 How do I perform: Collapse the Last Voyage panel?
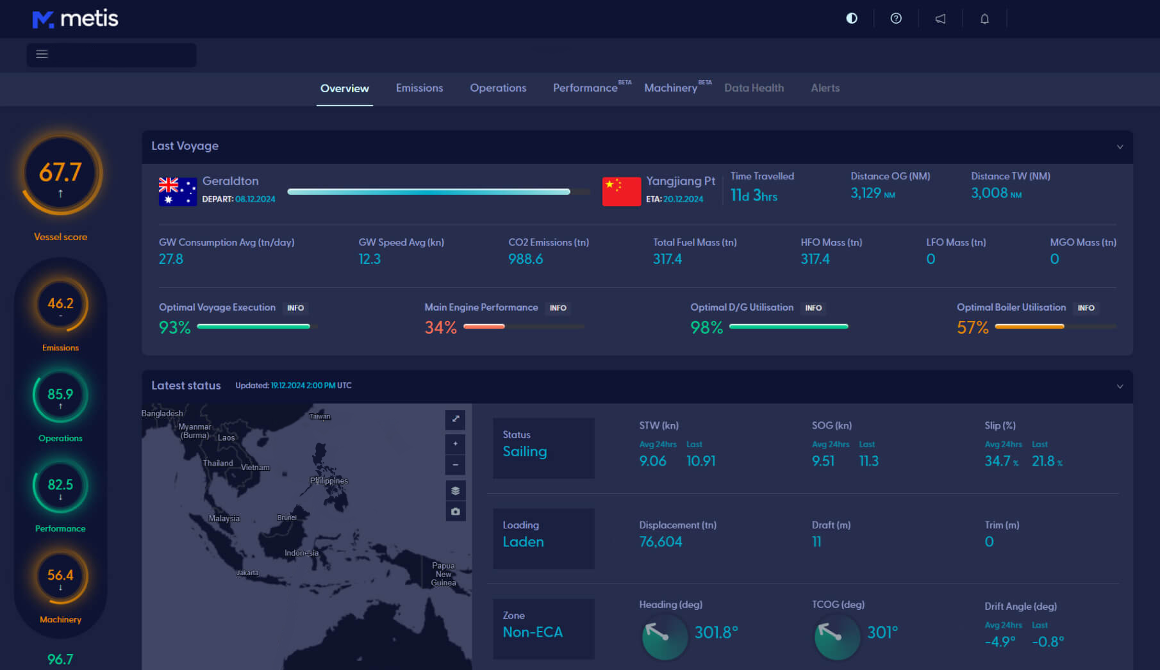click(1120, 147)
